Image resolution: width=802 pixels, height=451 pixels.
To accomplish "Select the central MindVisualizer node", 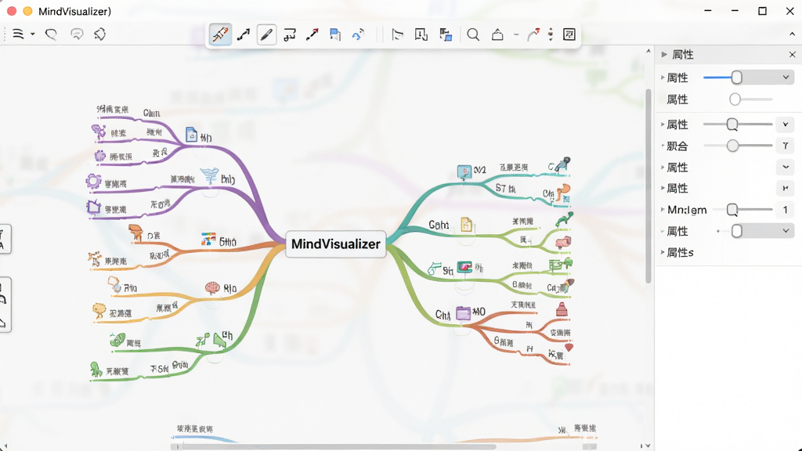I will (335, 244).
